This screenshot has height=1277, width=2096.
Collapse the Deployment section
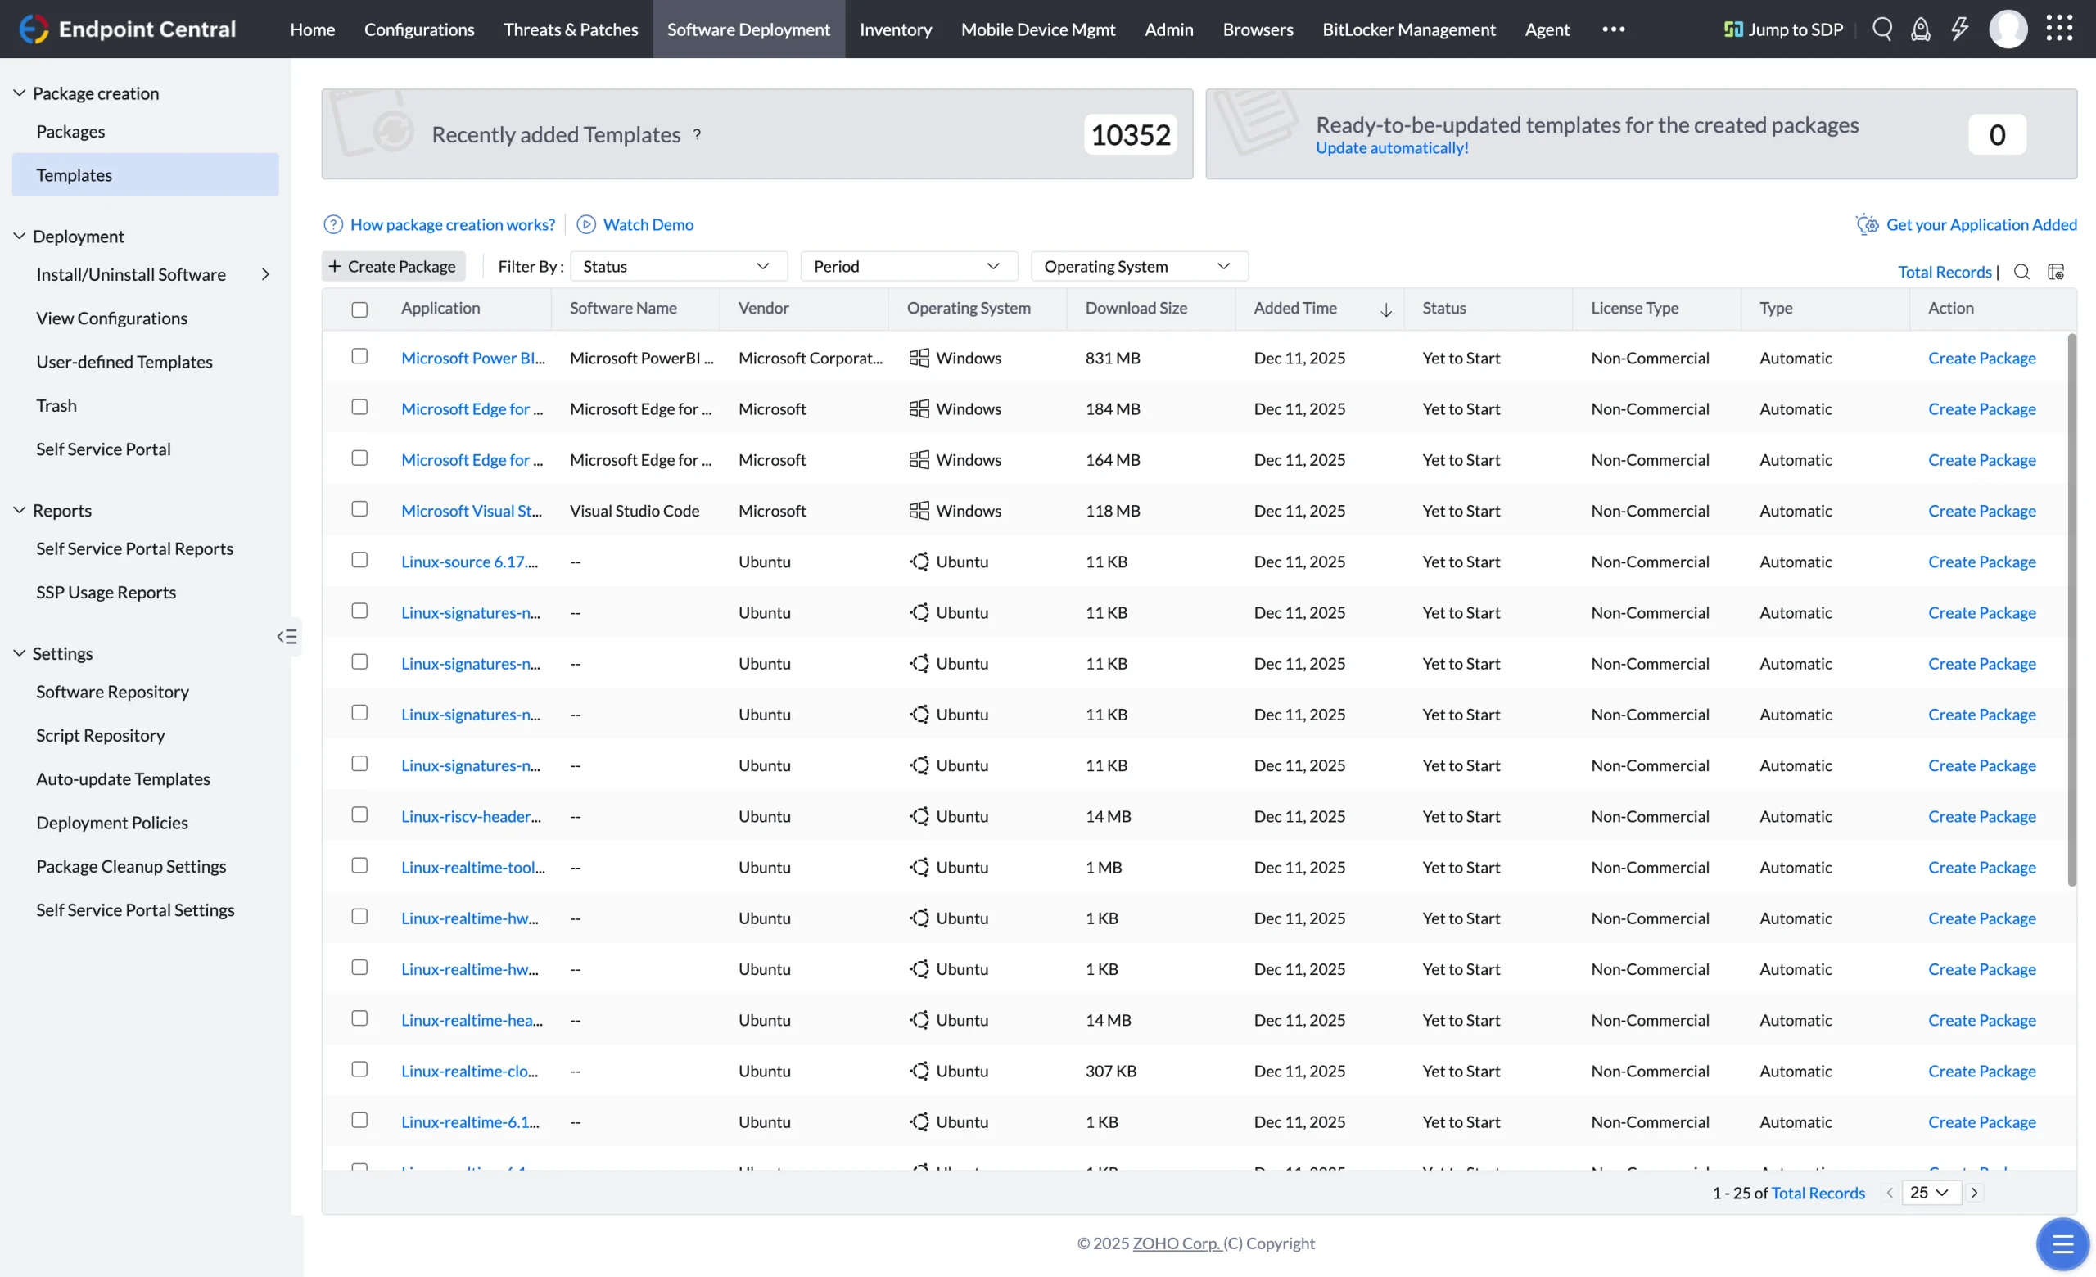pos(19,236)
